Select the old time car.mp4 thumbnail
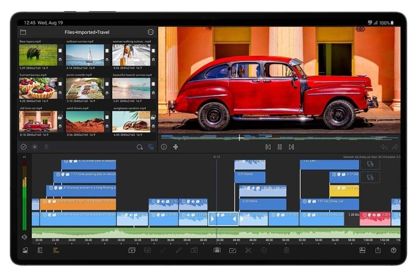Image resolution: width=420 pixels, height=278 pixels. coord(38,121)
